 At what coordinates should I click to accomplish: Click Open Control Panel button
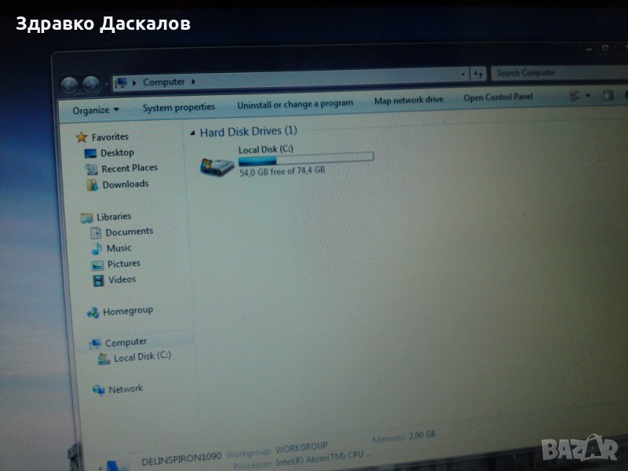(498, 97)
